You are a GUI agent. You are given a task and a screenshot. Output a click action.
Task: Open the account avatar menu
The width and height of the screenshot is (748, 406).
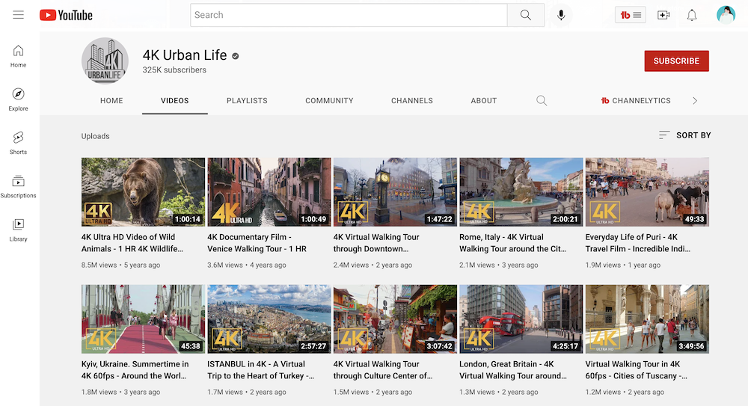[726, 15]
